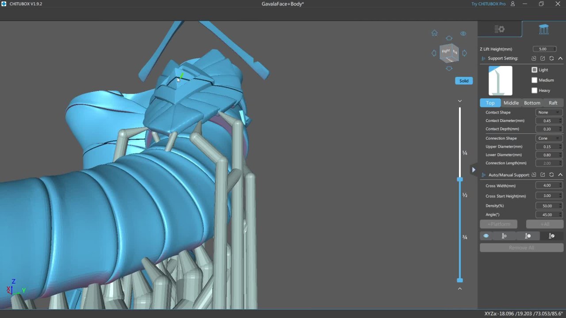Viewport: 566px width, 318px height.
Task: Click the Remove All button
Action: (522, 248)
